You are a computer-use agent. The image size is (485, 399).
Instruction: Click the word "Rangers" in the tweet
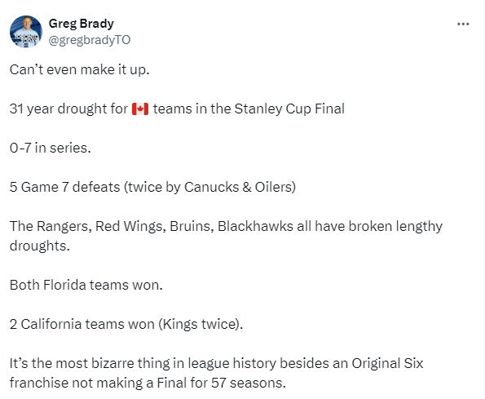point(64,226)
